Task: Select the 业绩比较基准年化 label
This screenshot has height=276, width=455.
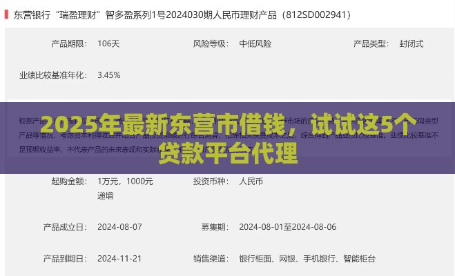Action: coord(53,75)
